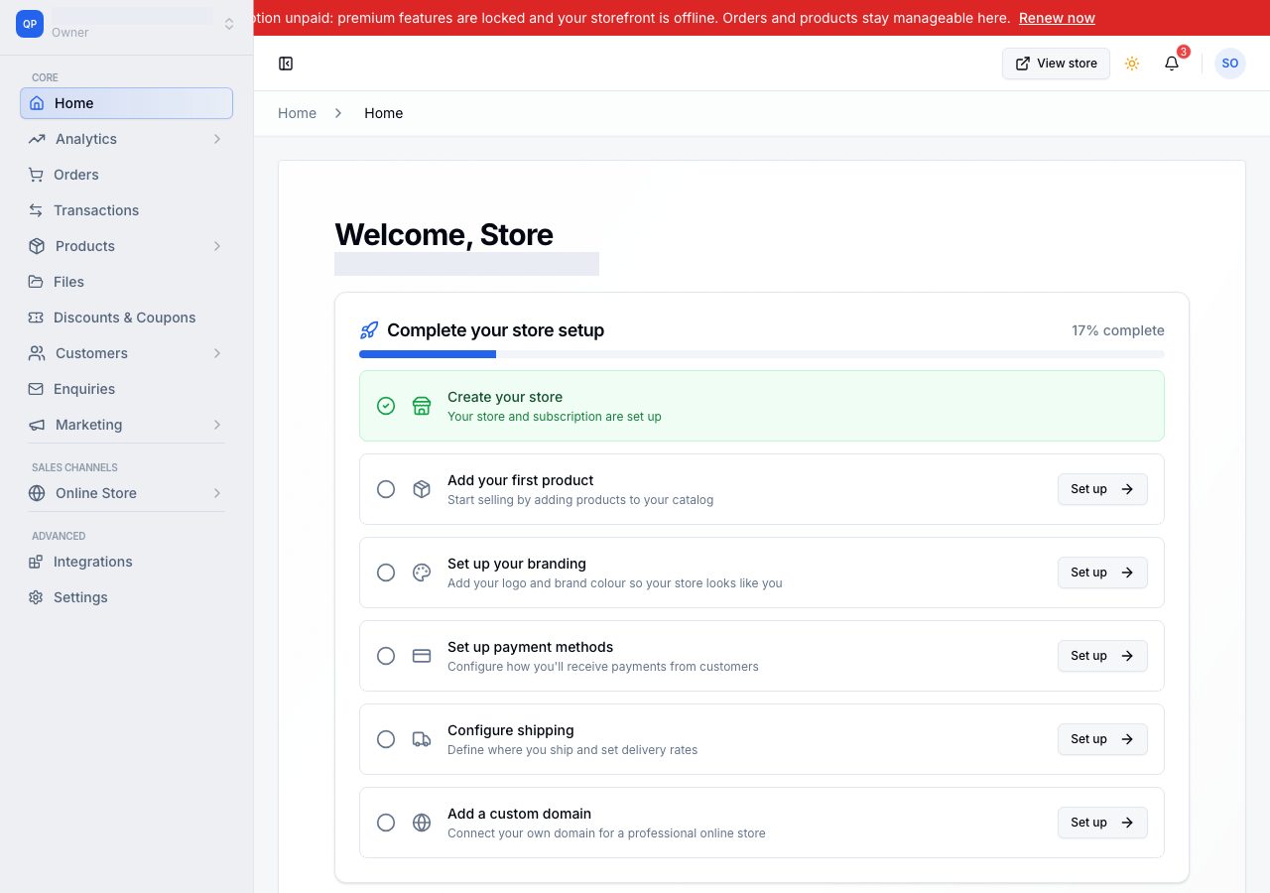Click the Integrations blocks icon
Image resolution: width=1270 pixels, height=893 pixels.
click(x=36, y=562)
